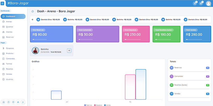Screen dimensions: 213x106
Task: Open the user profile avatar menu
Action: [x=208, y=4]
